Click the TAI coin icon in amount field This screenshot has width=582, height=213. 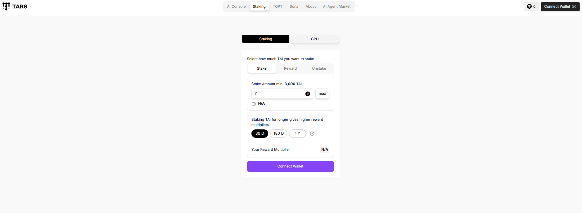[x=308, y=94]
